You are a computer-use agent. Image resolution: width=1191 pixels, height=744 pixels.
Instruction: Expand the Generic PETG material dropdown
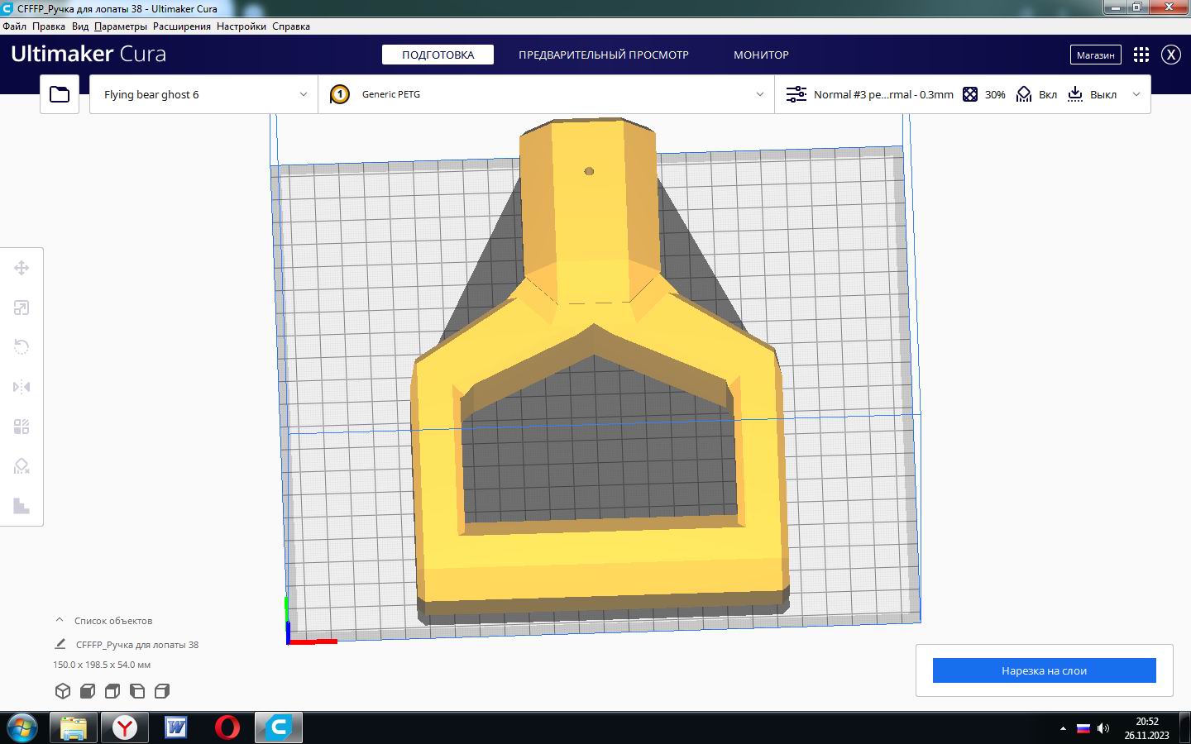point(760,94)
